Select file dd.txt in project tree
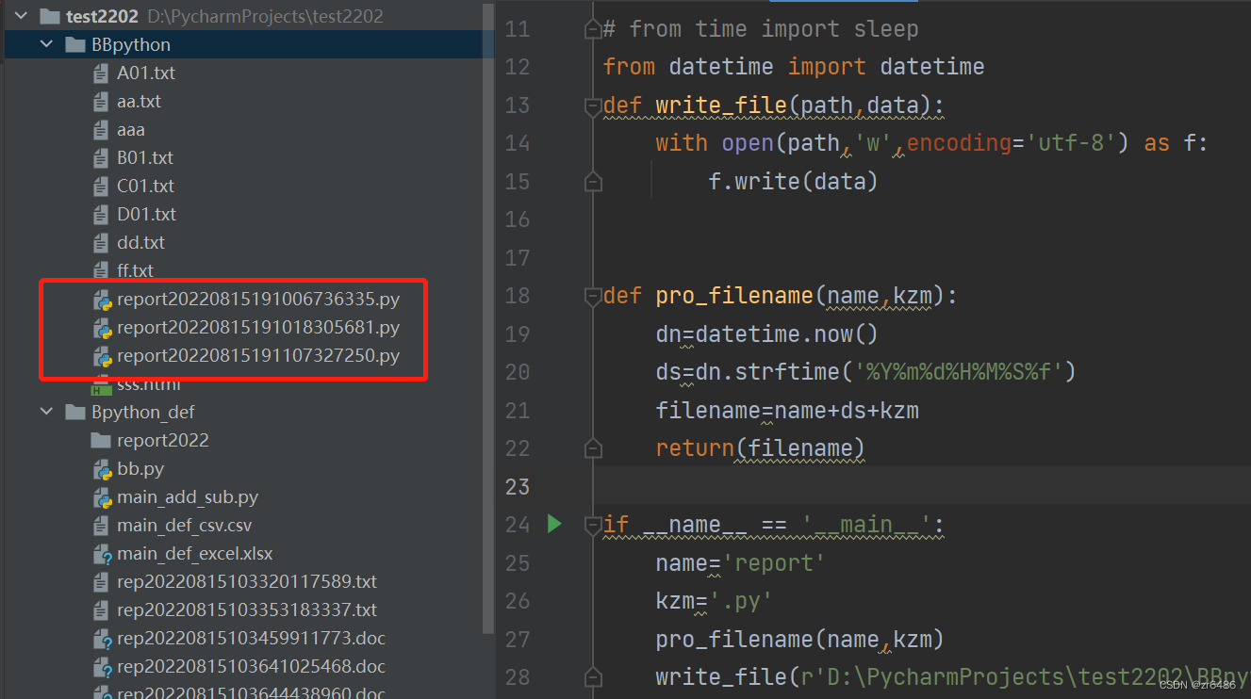Image resolution: width=1251 pixels, height=699 pixels. tap(140, 242)
